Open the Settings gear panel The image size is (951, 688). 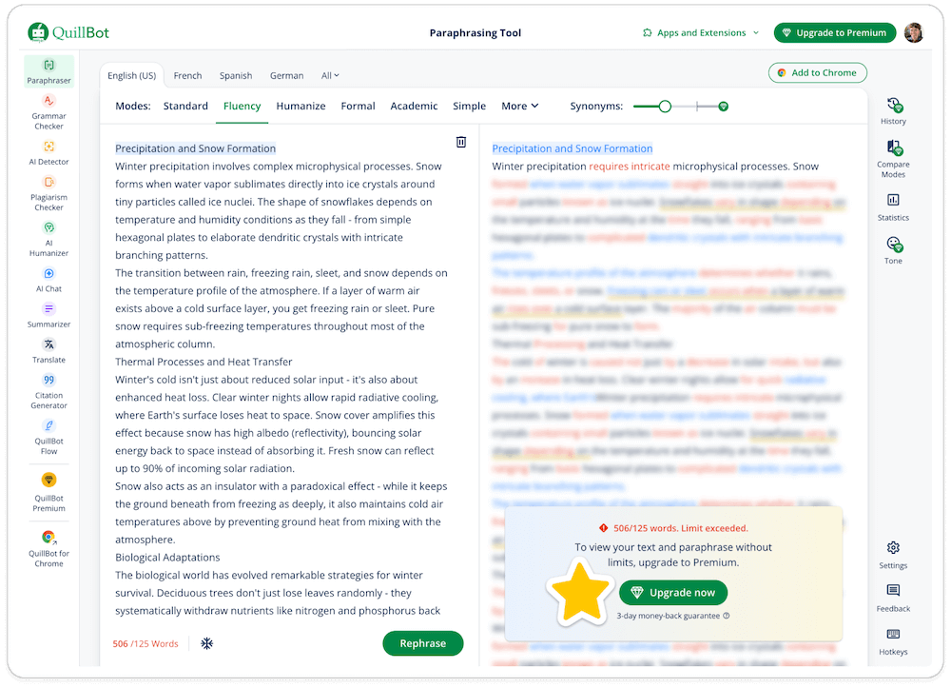coord(893,555)
